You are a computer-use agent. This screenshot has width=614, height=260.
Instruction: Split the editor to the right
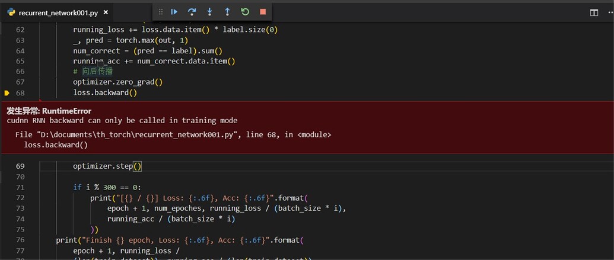594,12
